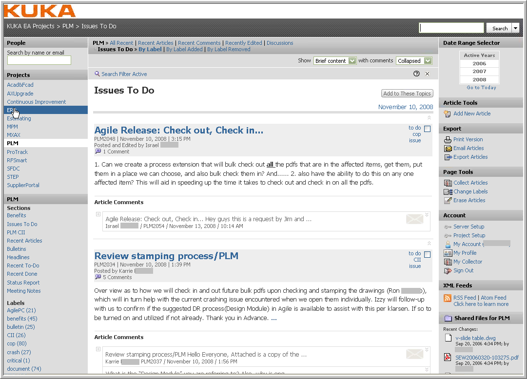Expand the Agile Release comment entry
The height and width of the screenshot is (379, 527).
pos(98,214)
